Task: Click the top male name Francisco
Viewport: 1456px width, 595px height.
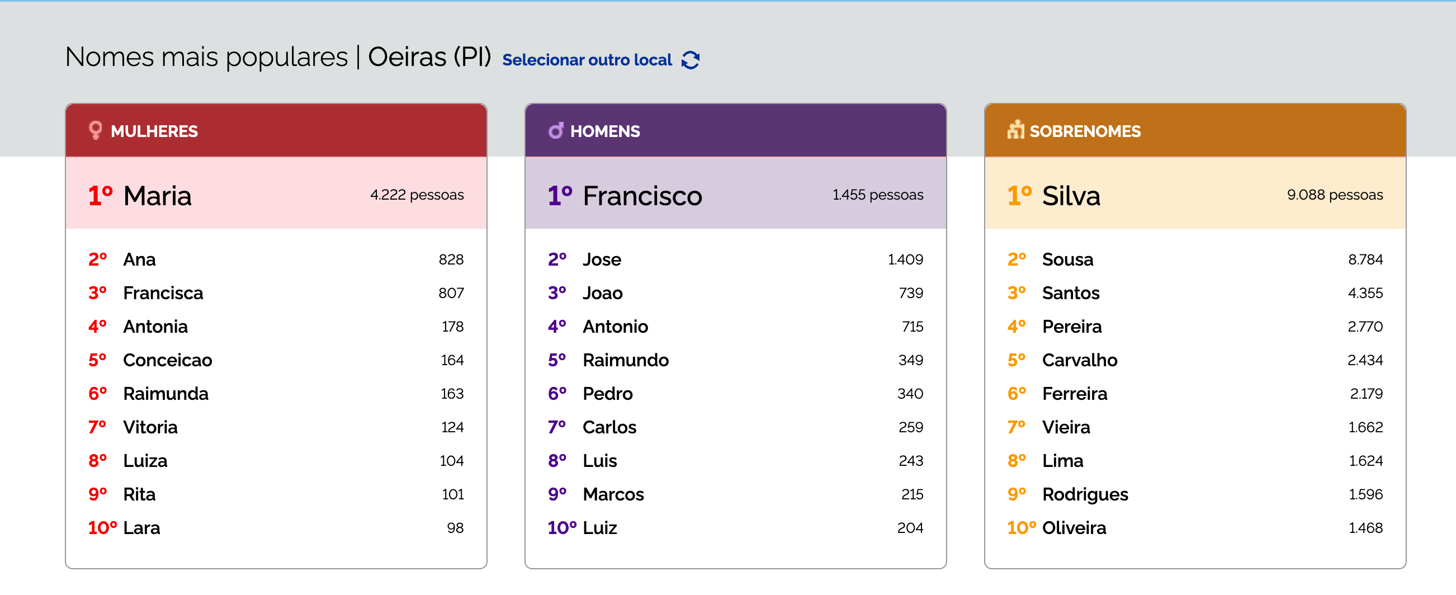Action: coord(642,196)
